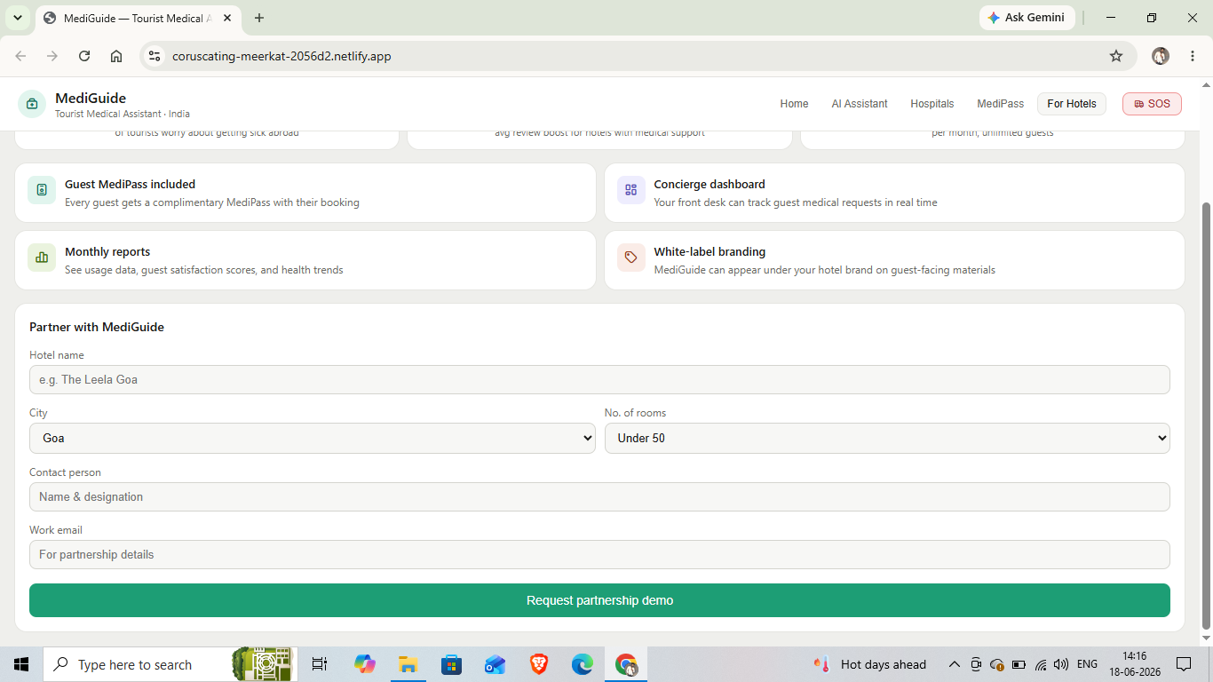
Task: Open Task View on the taskbar
Action: click(320, 664)
